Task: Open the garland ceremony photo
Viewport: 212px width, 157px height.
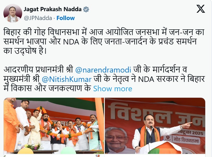Action: pyautogui.click(x=54, y=126)
